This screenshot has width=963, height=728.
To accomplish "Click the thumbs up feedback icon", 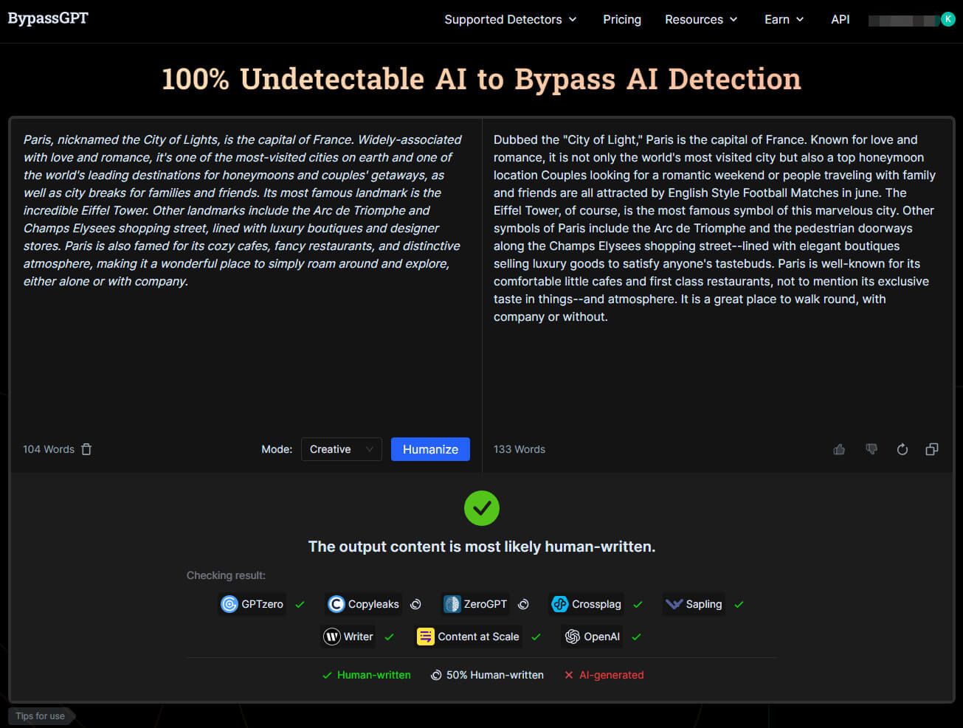I will point(839,449).
